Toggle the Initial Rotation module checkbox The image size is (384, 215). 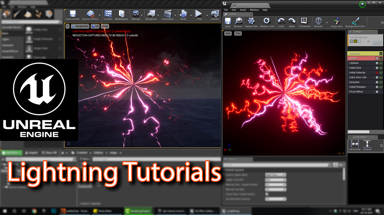[x=377, y=87]
